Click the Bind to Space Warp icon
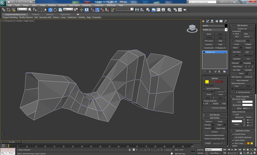The height and width of the screenshot is (155, 257). tap(13, 10)
